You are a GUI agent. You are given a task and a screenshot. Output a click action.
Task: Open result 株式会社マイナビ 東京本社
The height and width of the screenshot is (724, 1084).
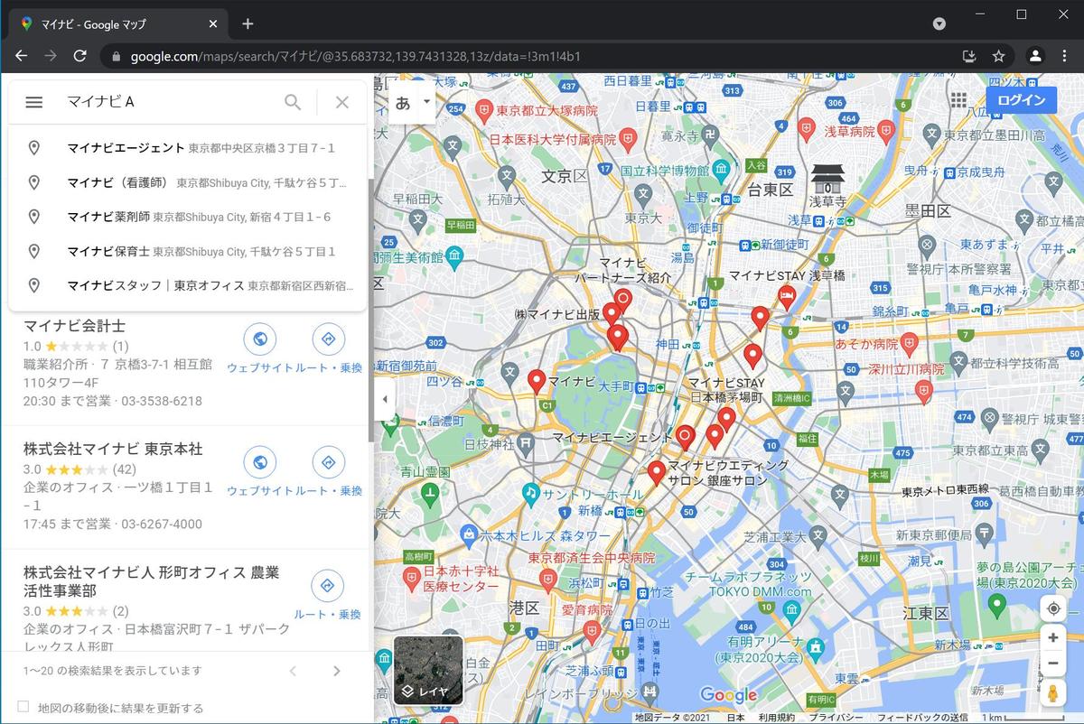(113, 449)
